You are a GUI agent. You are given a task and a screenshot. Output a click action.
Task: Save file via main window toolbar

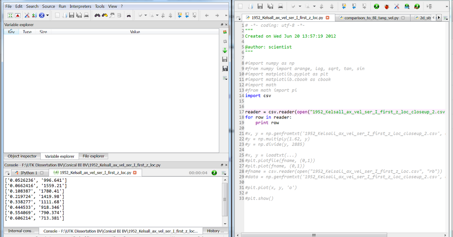coord(71,15)
